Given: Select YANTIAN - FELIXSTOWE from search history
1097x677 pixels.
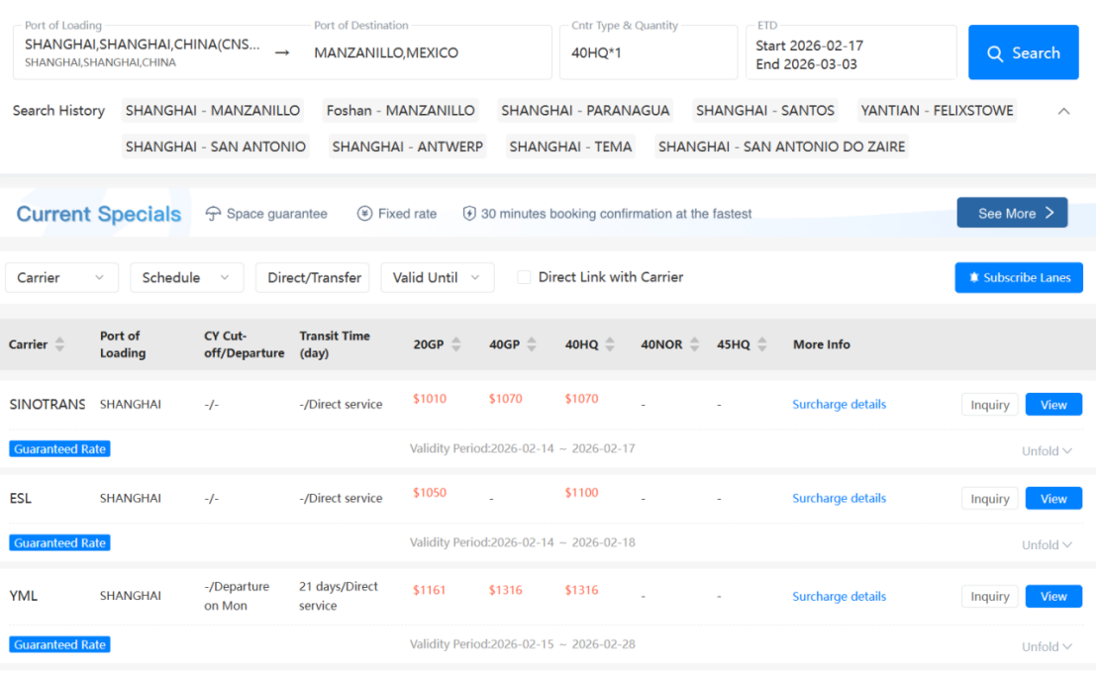Looking at the screenshot, I should [937, 111].
